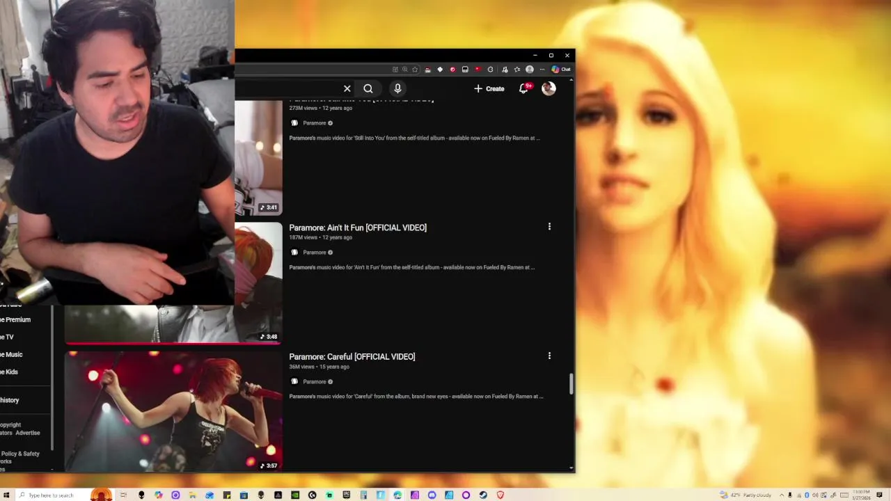The height and width of the screenshot is (501, 891).
Task: Click the red round extension icon
Action: (x=453, y=70)
